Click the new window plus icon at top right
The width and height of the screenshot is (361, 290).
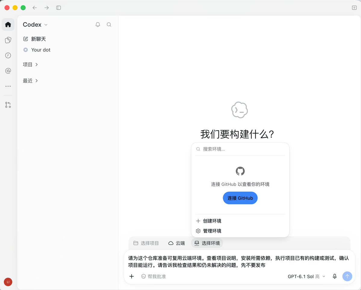(354, 8)
